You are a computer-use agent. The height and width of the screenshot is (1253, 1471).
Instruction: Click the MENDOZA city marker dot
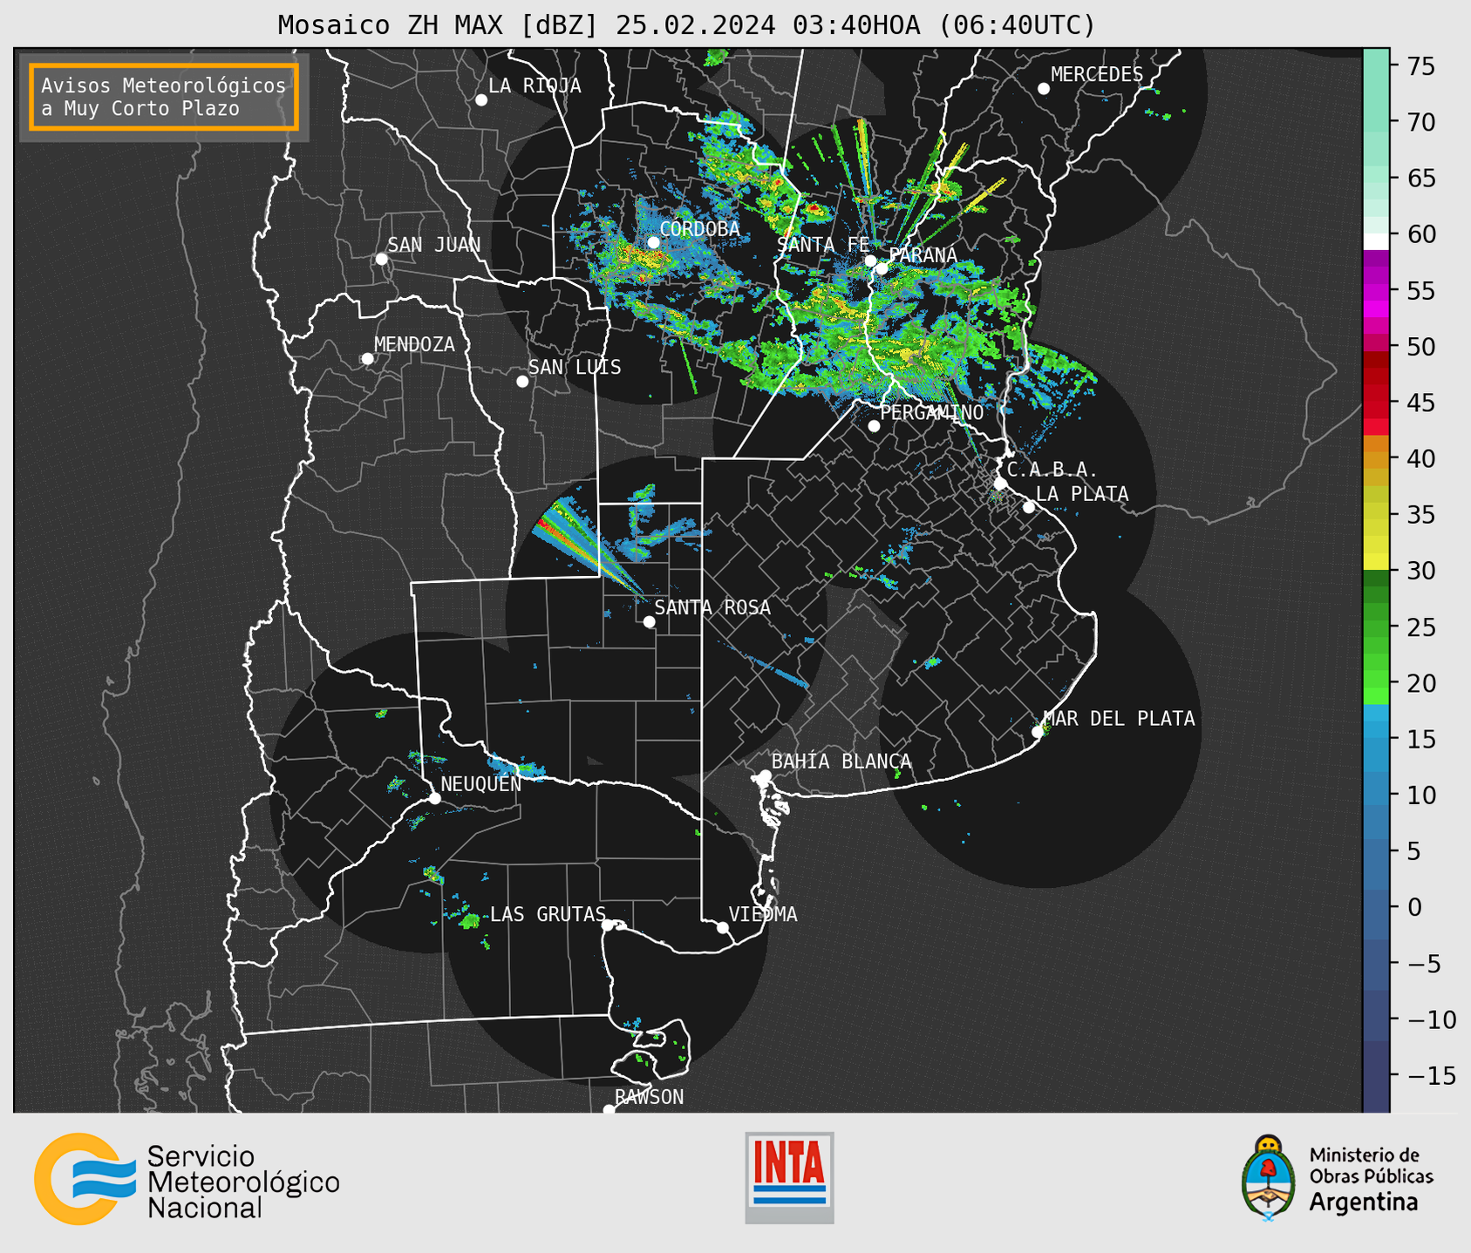click(367, 359)
